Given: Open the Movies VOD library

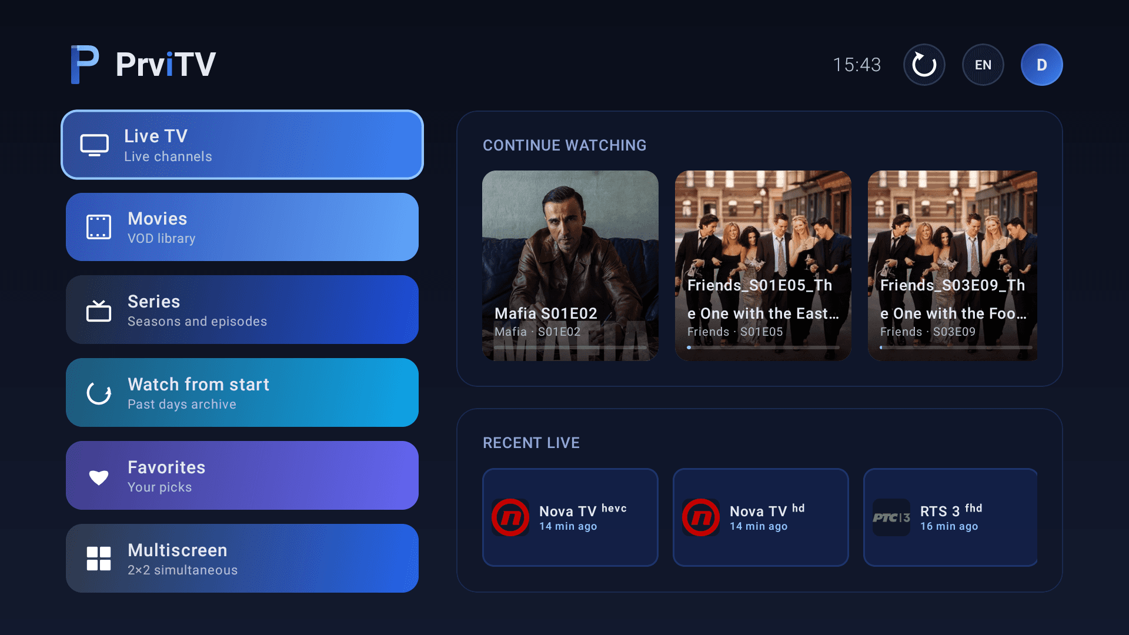Looking at the screenshot, I should pos(242,227).
